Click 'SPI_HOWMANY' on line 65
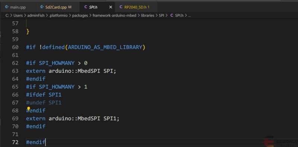 [x=57, y=87]
